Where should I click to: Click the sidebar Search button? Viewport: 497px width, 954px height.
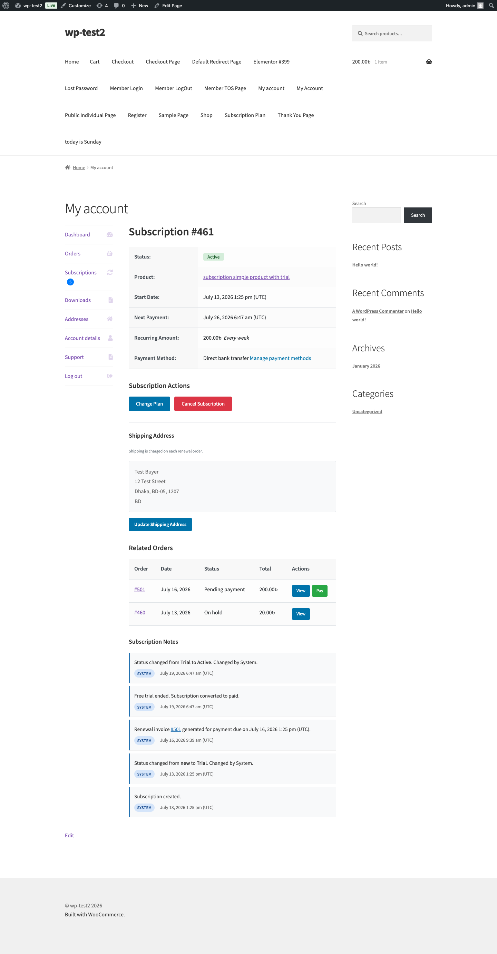(x=418, y=215)
